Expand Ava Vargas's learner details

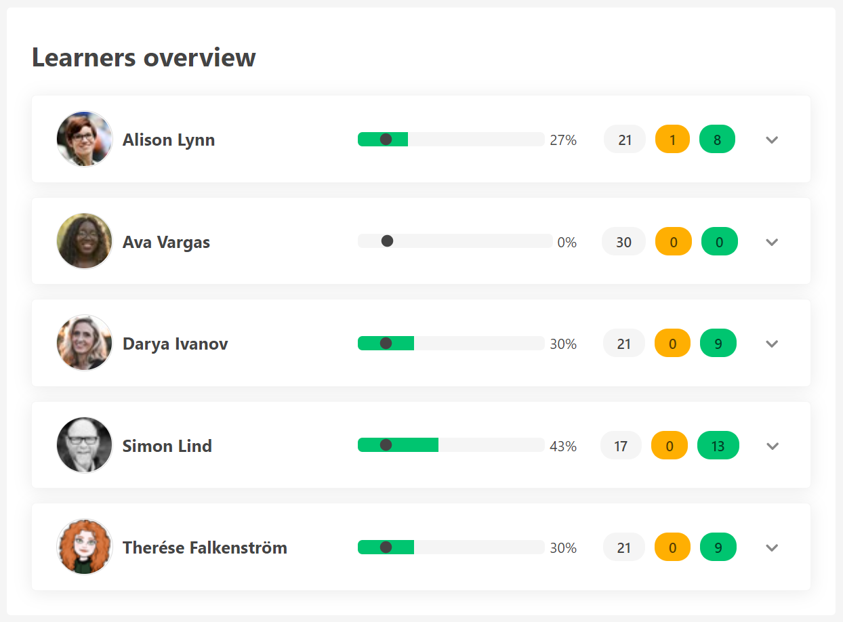pyautogui.click(x=772, y=241)
